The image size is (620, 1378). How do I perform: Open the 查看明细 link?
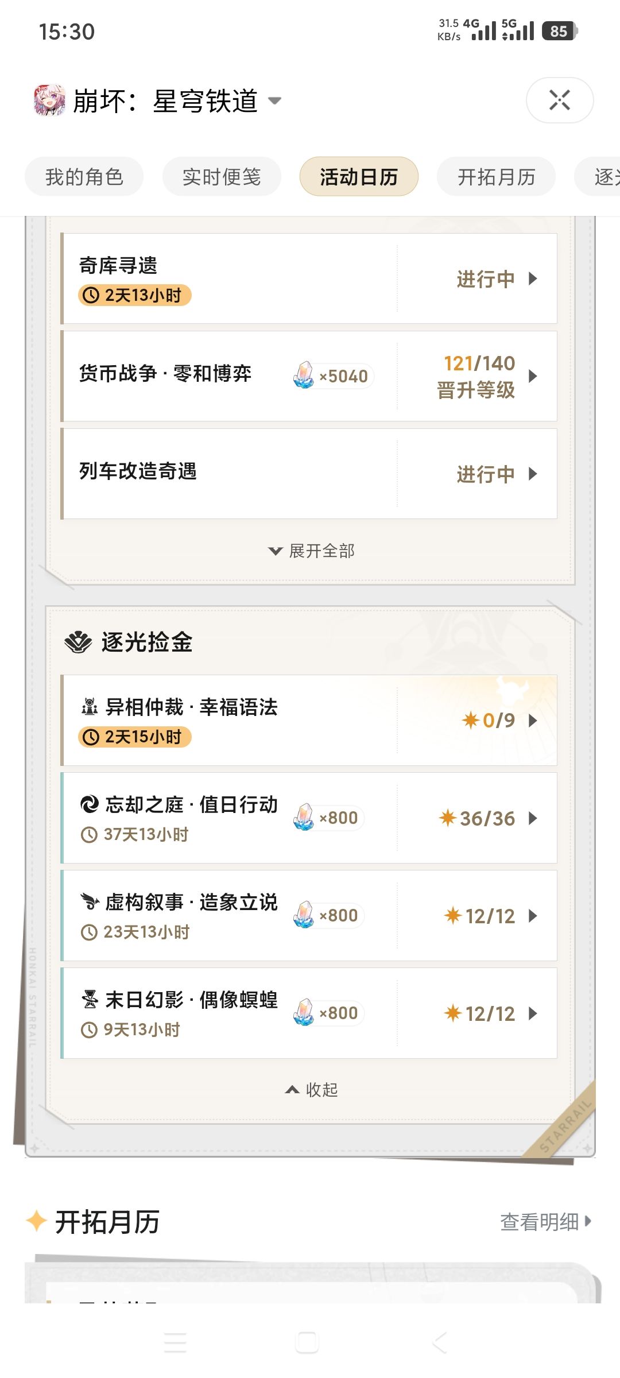click(545, 1222)
